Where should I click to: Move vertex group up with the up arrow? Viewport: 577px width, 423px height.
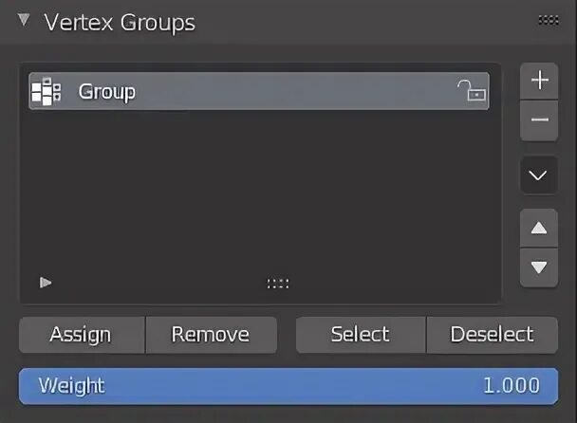(539, 228)
